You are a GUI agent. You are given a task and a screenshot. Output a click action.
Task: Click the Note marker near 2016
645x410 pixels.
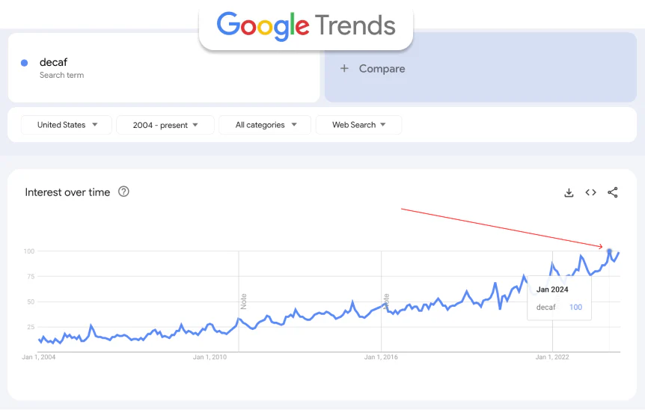click(386, 301)
